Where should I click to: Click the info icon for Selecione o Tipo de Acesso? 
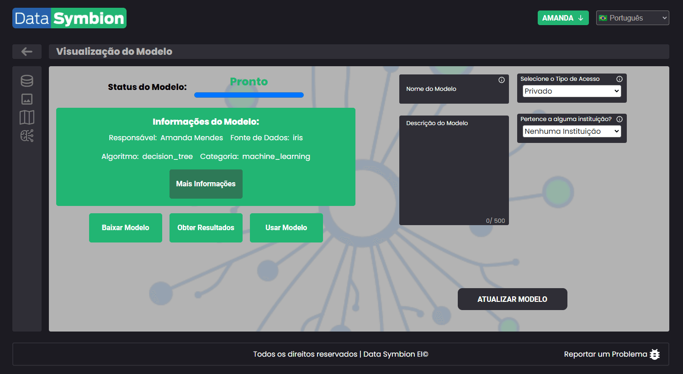click(x=619, y=79)
